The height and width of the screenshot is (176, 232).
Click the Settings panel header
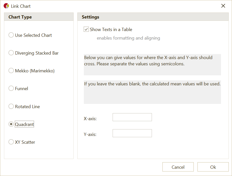tap(91, 17)
